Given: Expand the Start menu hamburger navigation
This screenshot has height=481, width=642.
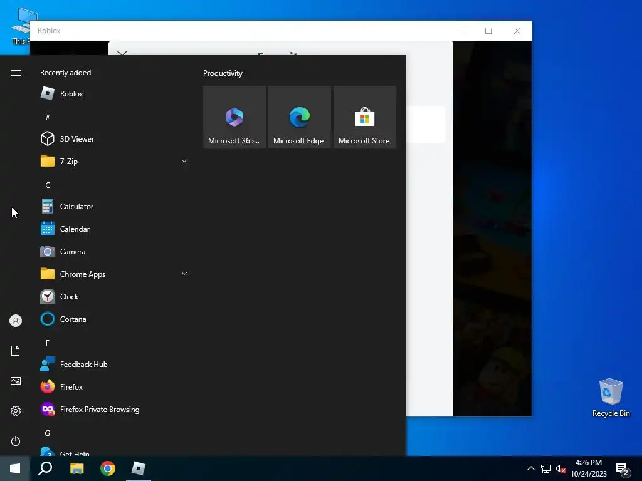Looking at the screenshot, I should 16,73.
